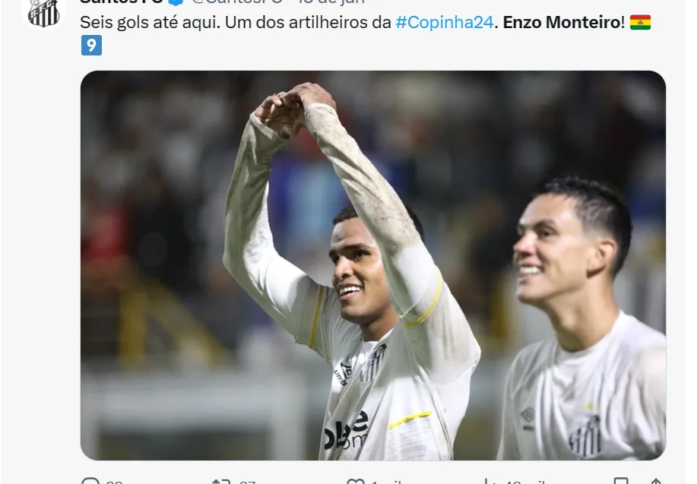
Task: Open the #Copinha24 hashtag link
Action: 445,22
